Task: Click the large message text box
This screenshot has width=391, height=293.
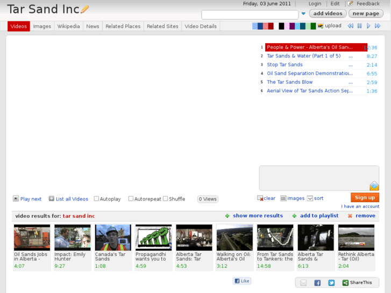Action: click(319, 178)
